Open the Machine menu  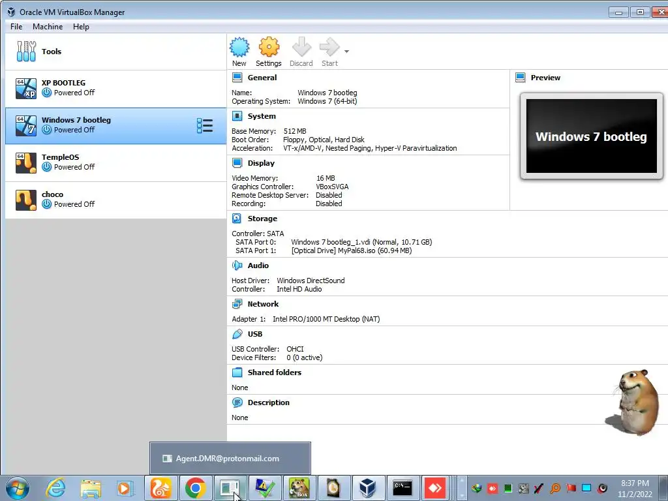tap(48, 26)
